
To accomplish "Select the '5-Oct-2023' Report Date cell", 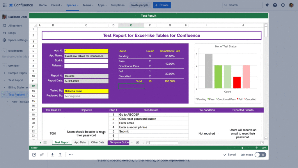I will point(86,81).
